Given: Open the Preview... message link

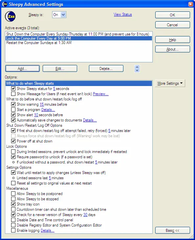Looking at the screenshot, I should [101, 94].
